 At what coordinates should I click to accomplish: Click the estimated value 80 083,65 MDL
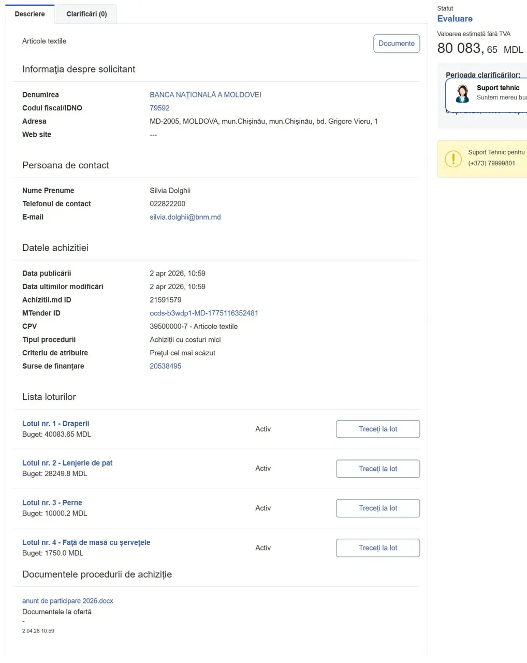pyautogui.click(x=480, y=49)
